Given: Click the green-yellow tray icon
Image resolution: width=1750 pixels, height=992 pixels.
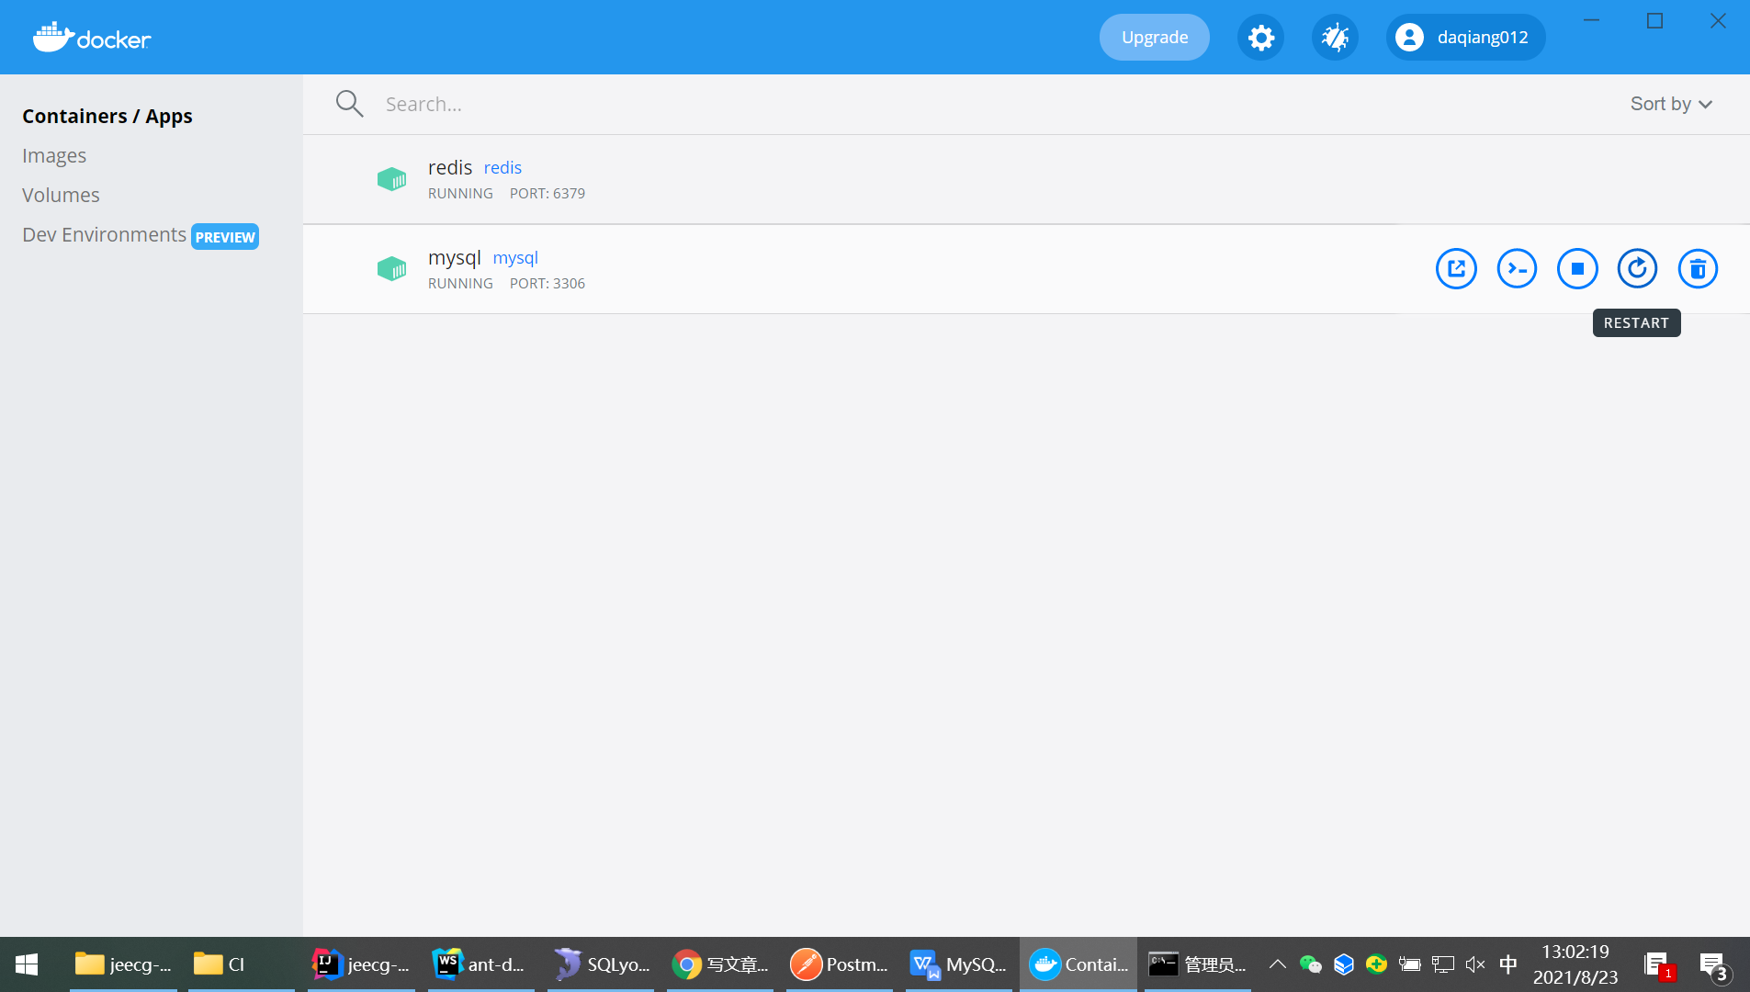Looking at the screenshot, I should (1376, 964).
